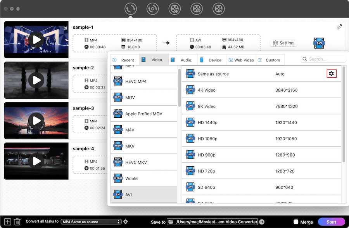349x228 pixels.
Task: Click the sample-3 title text
Action: [83, 108]
